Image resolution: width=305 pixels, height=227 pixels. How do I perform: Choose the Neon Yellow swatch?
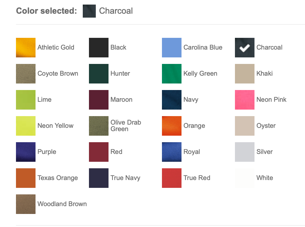pos(26,126)
